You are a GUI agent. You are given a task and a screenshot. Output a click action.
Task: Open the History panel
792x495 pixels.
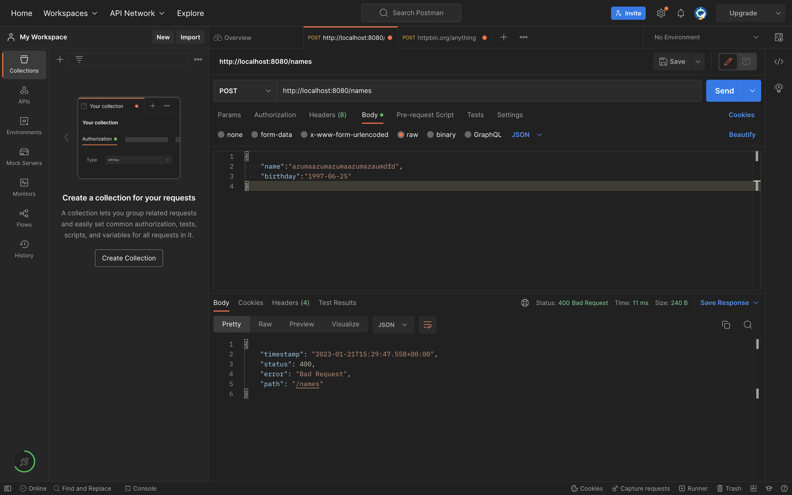click(24, 249)
